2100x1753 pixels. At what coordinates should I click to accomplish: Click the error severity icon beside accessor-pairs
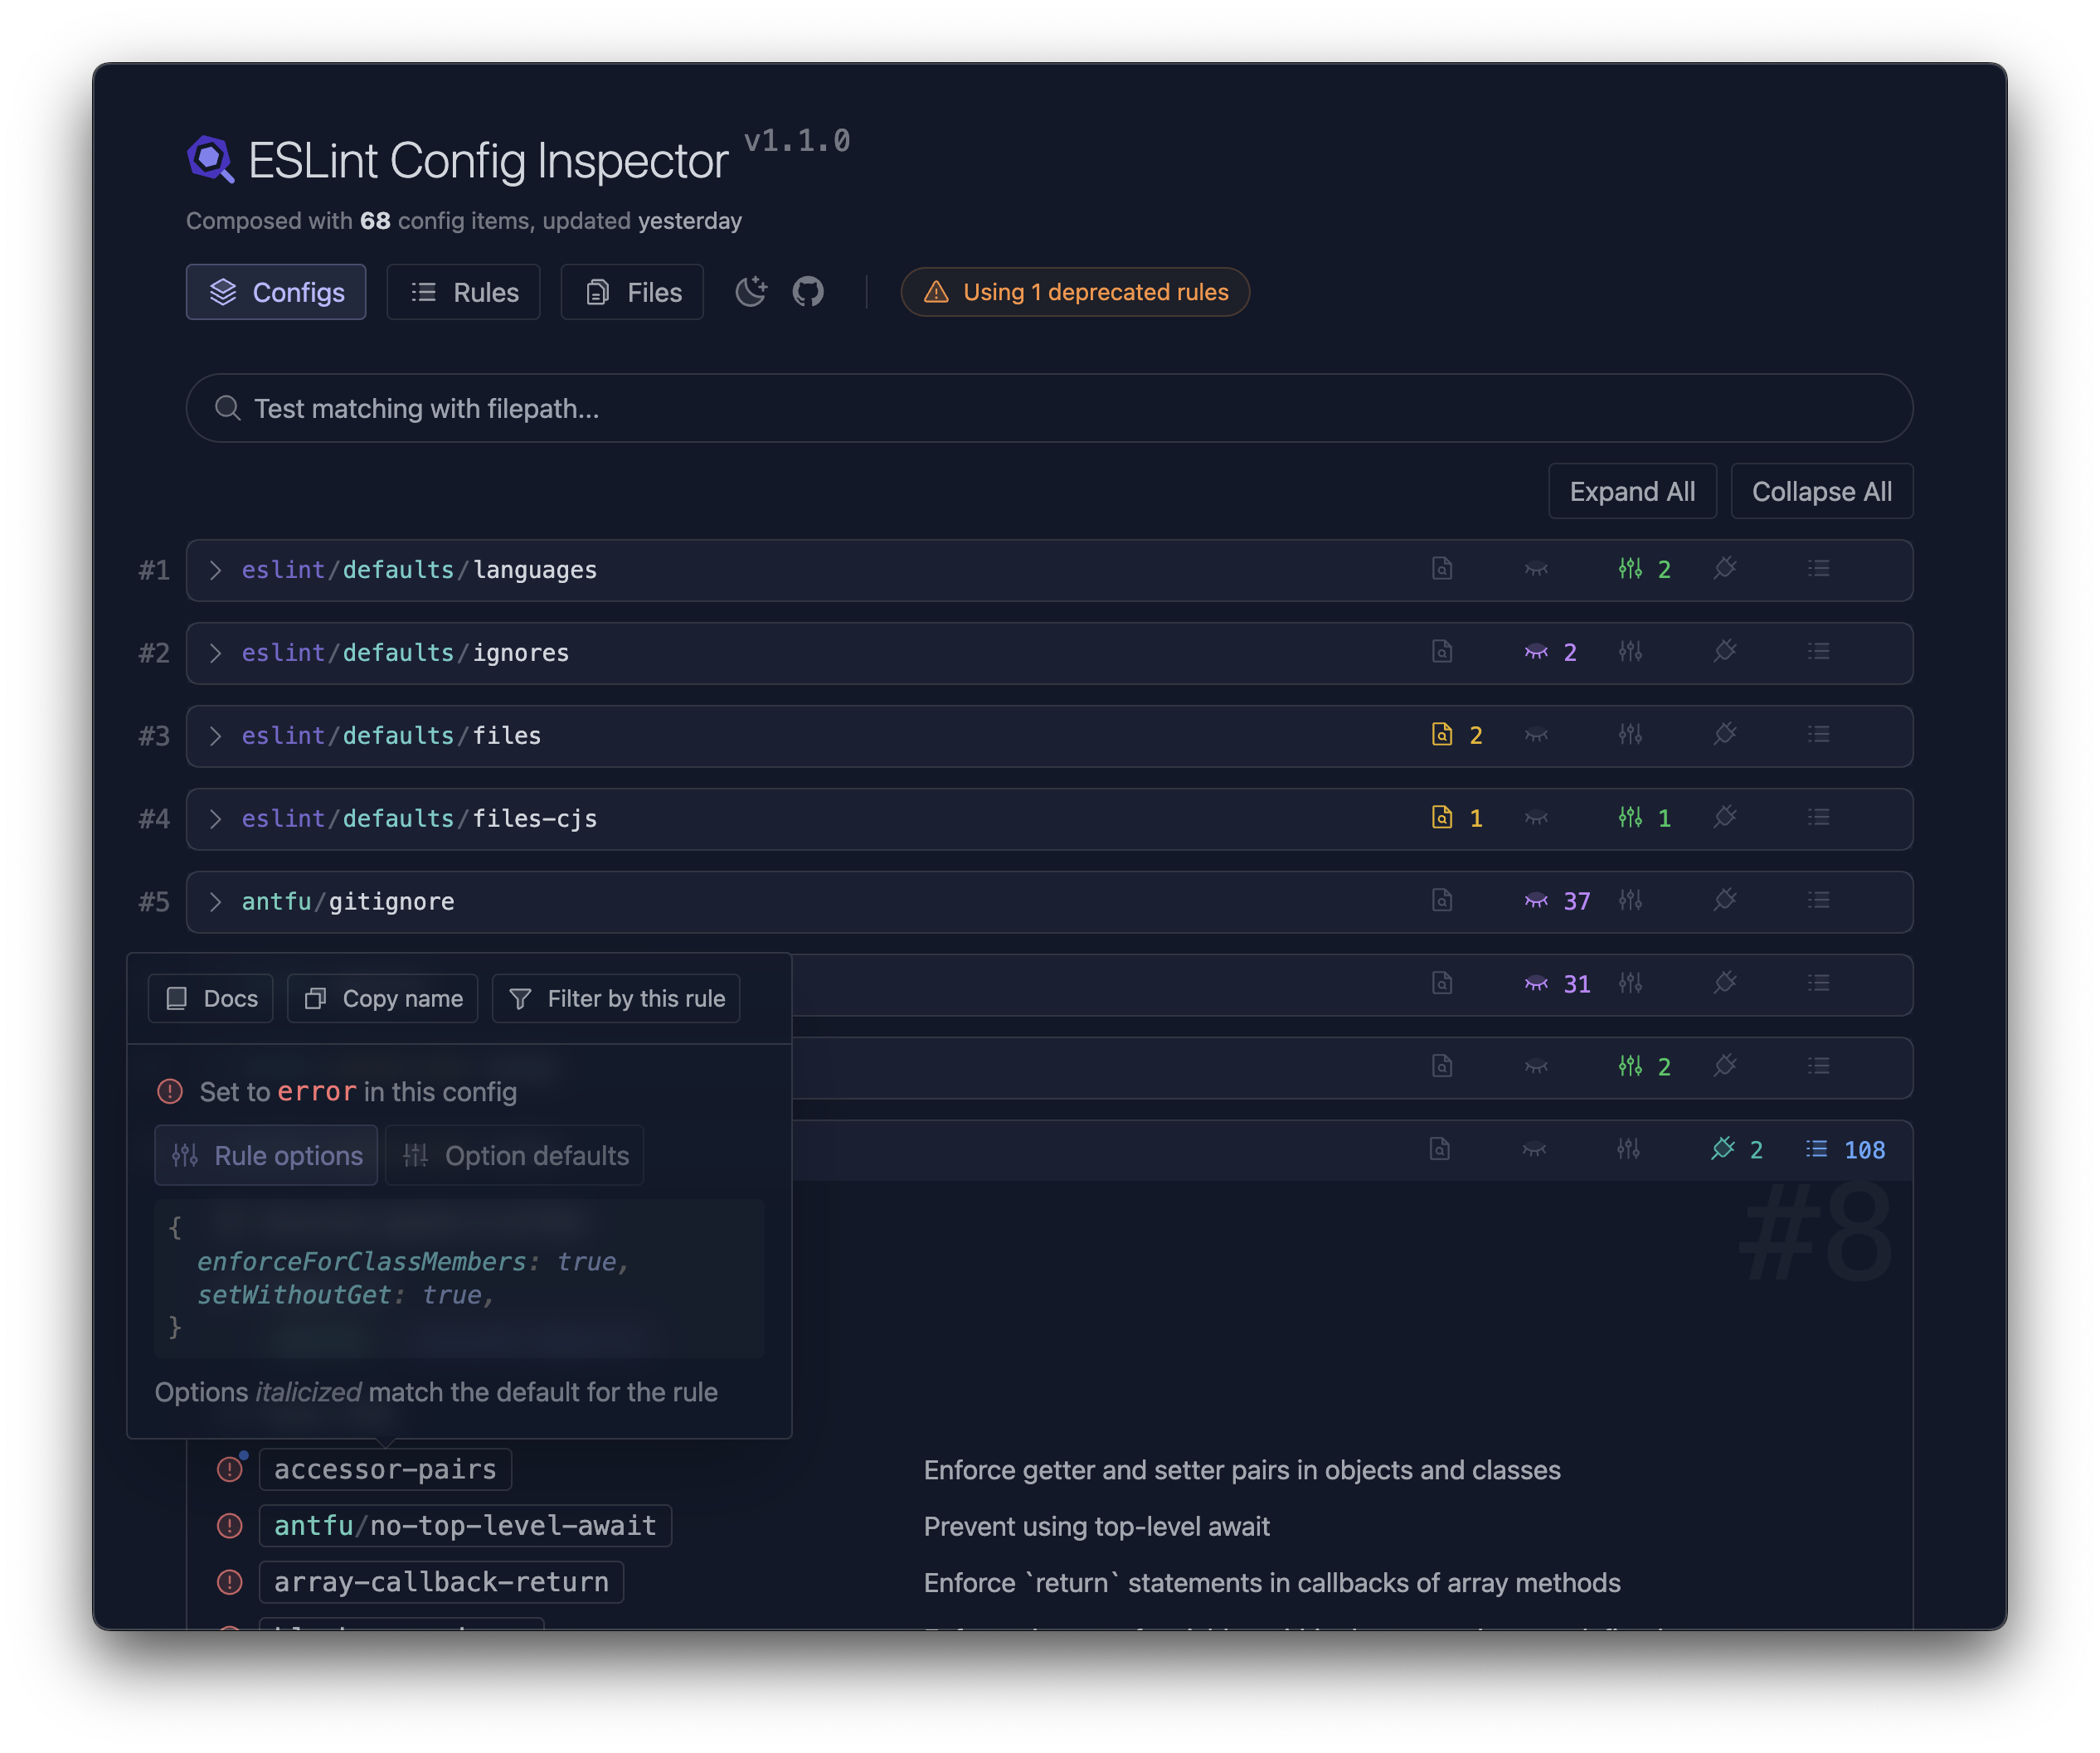click(230, 1469)
